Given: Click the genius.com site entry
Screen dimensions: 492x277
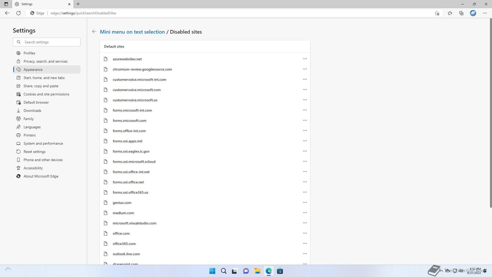Looking at the screenshot, I should click(x=205, y=203).
